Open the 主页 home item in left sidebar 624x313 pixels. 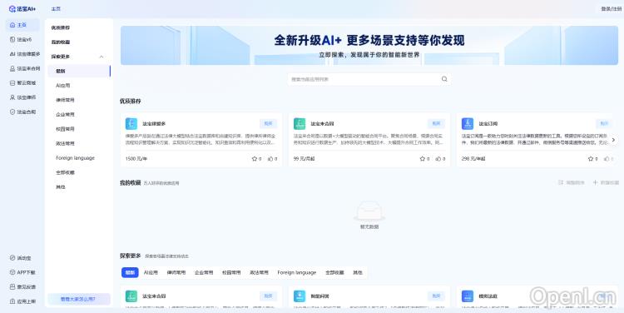point(22,25)
